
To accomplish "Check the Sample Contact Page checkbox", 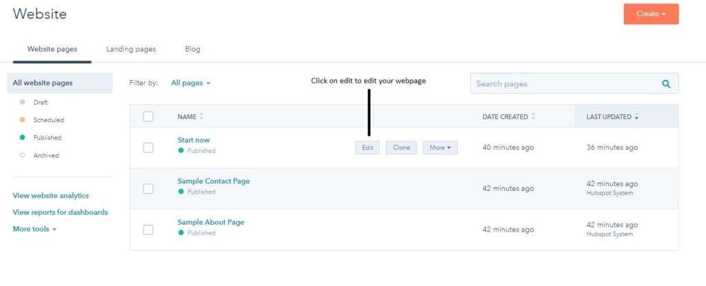I will click(x=148, y=189).
